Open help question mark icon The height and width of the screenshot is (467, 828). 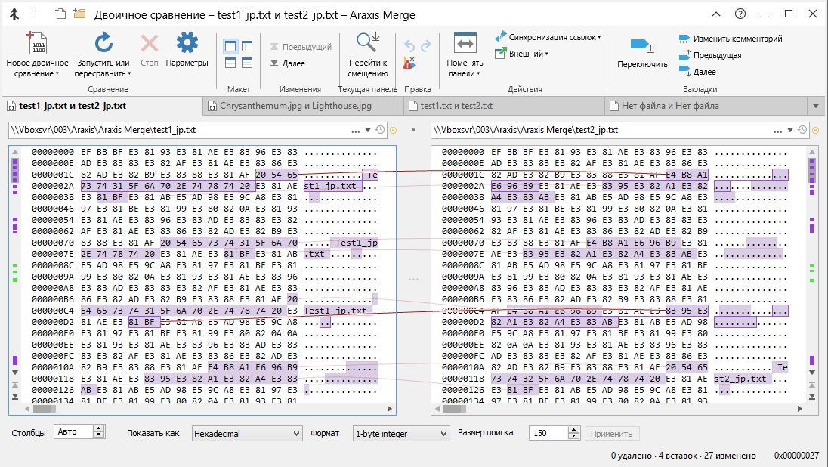(x=740, y=14)
